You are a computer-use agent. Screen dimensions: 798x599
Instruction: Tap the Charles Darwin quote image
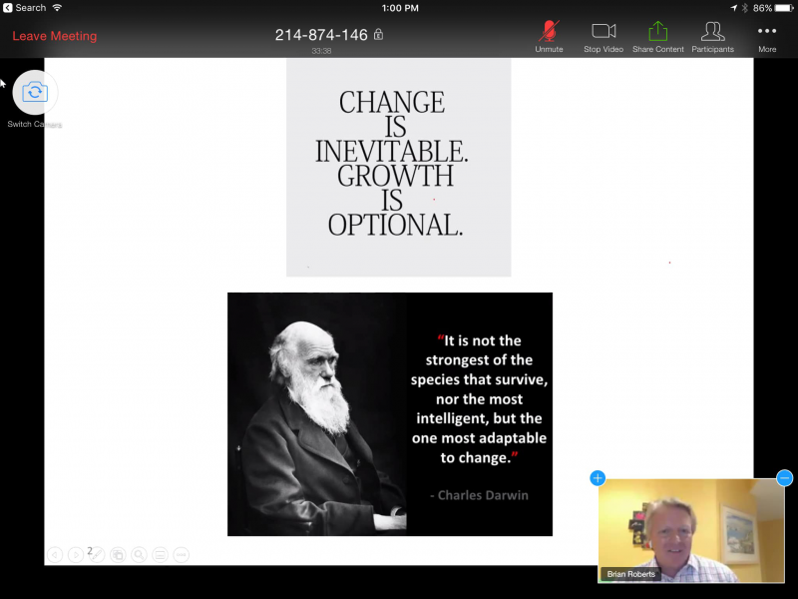click(390, 414)
